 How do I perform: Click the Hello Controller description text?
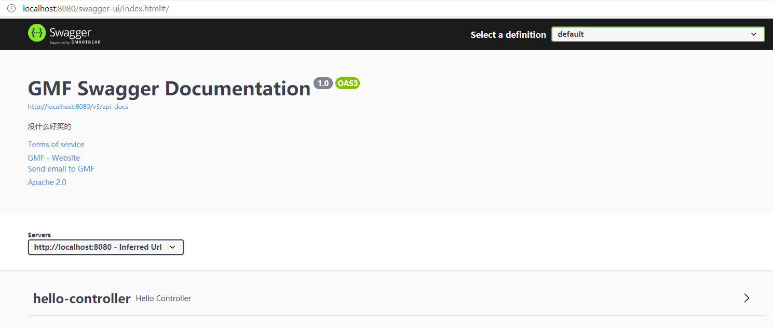(x=164, y=298)
